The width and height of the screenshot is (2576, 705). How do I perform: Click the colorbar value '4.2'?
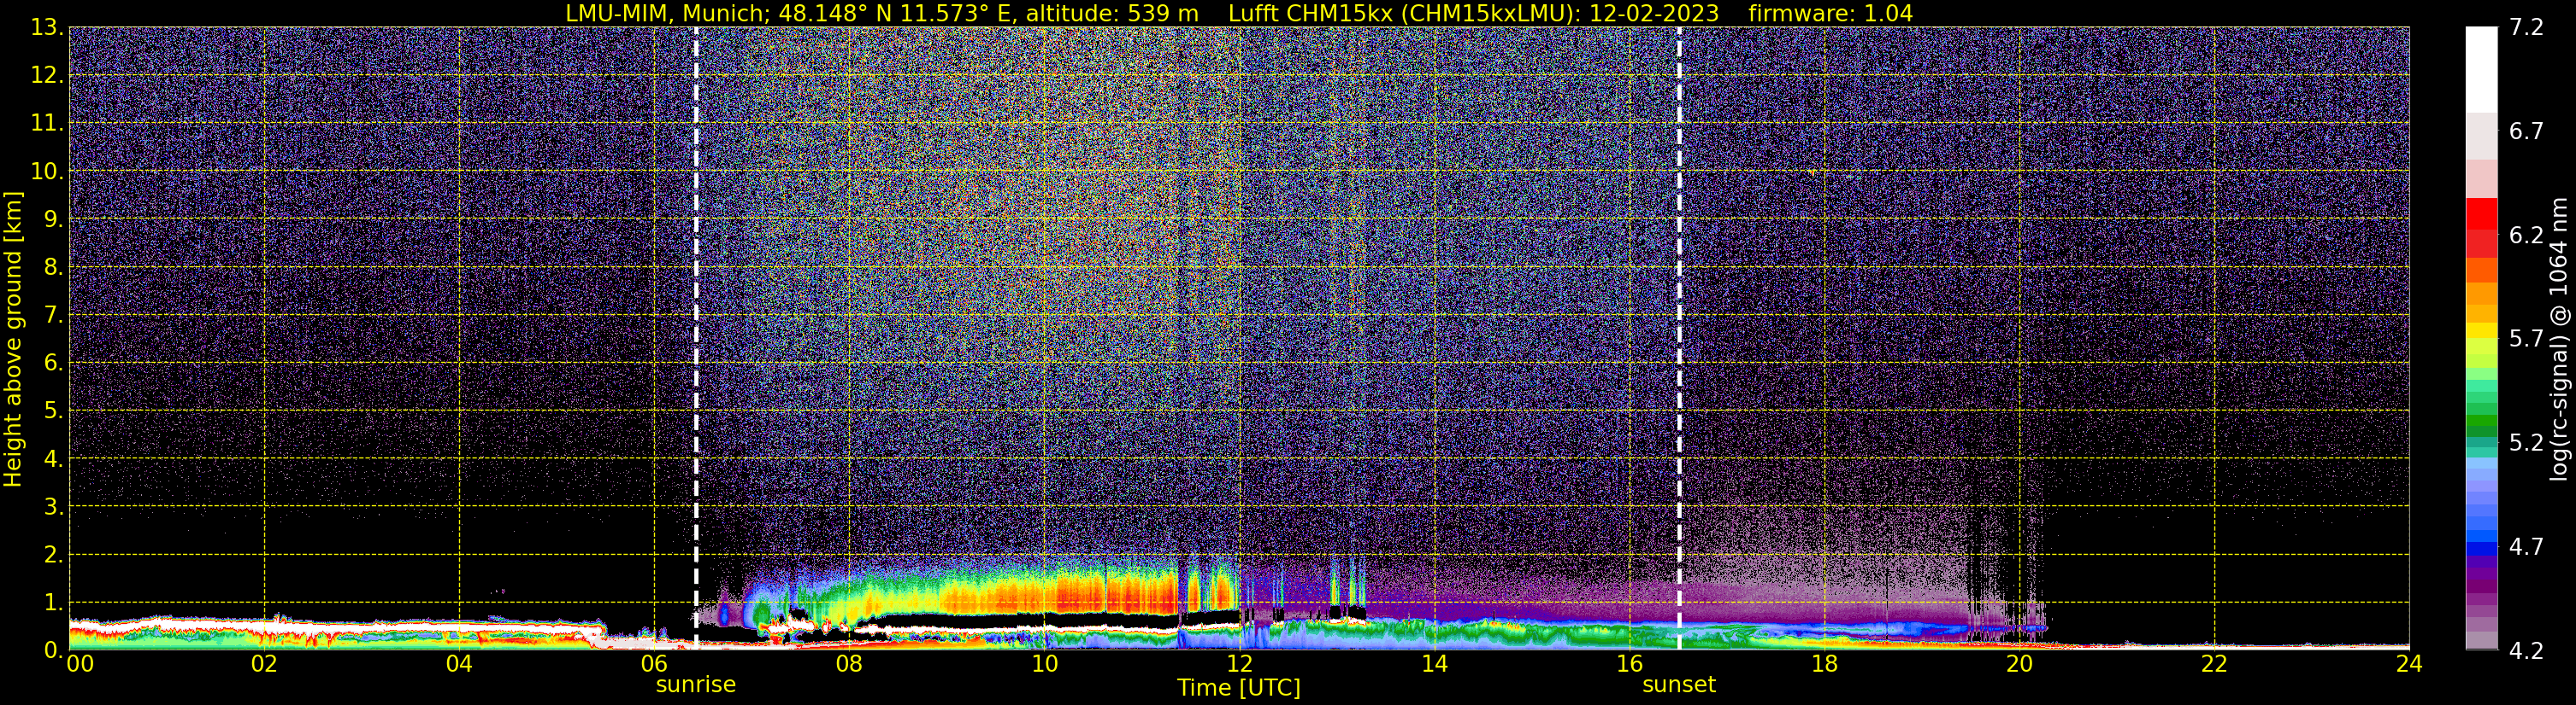[x=2526, y=650]
